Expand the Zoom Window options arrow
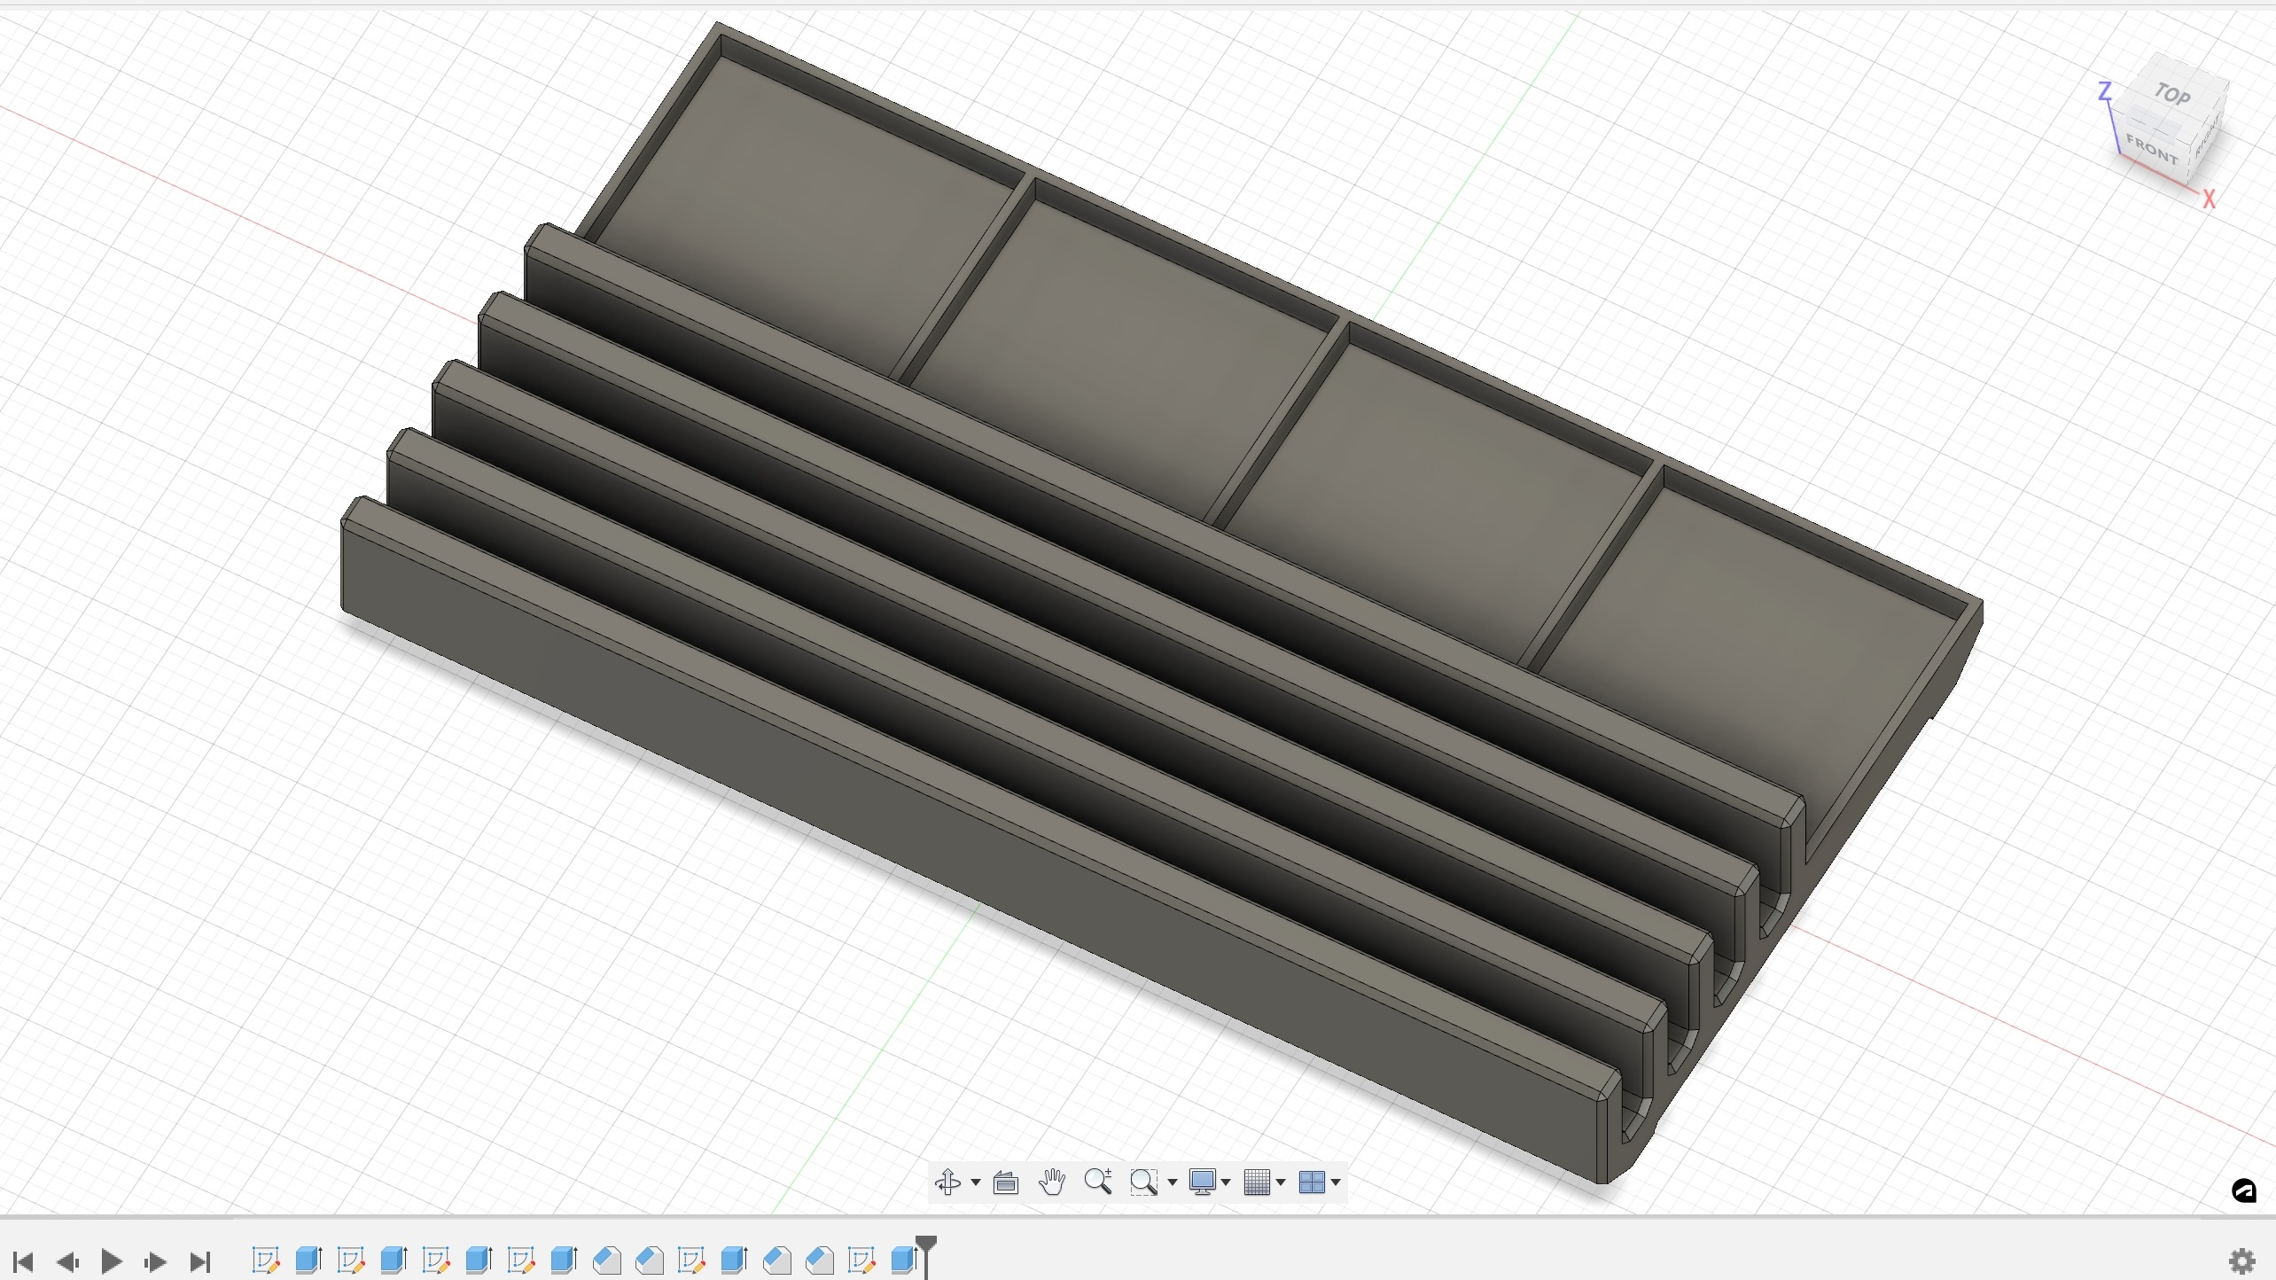Image resolution: width=2276 pixels, height=1280 pixels. pyautogui.click(x=1173, y=1182)
